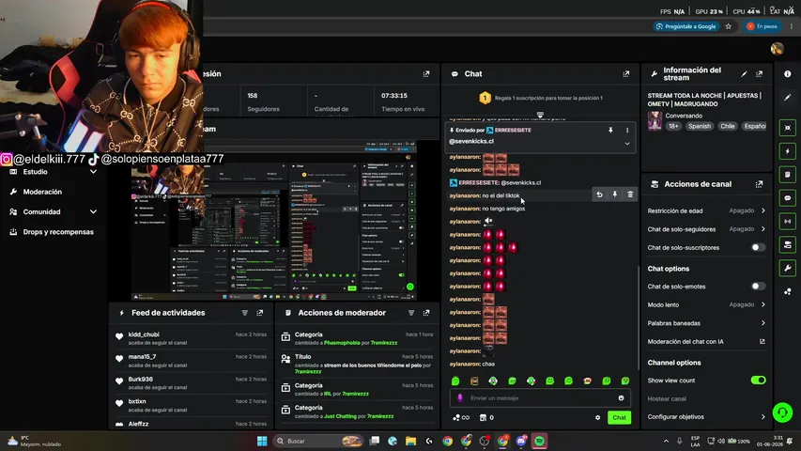Select the 18+ tag chip
801x451 pixels.
click(673, 126)
